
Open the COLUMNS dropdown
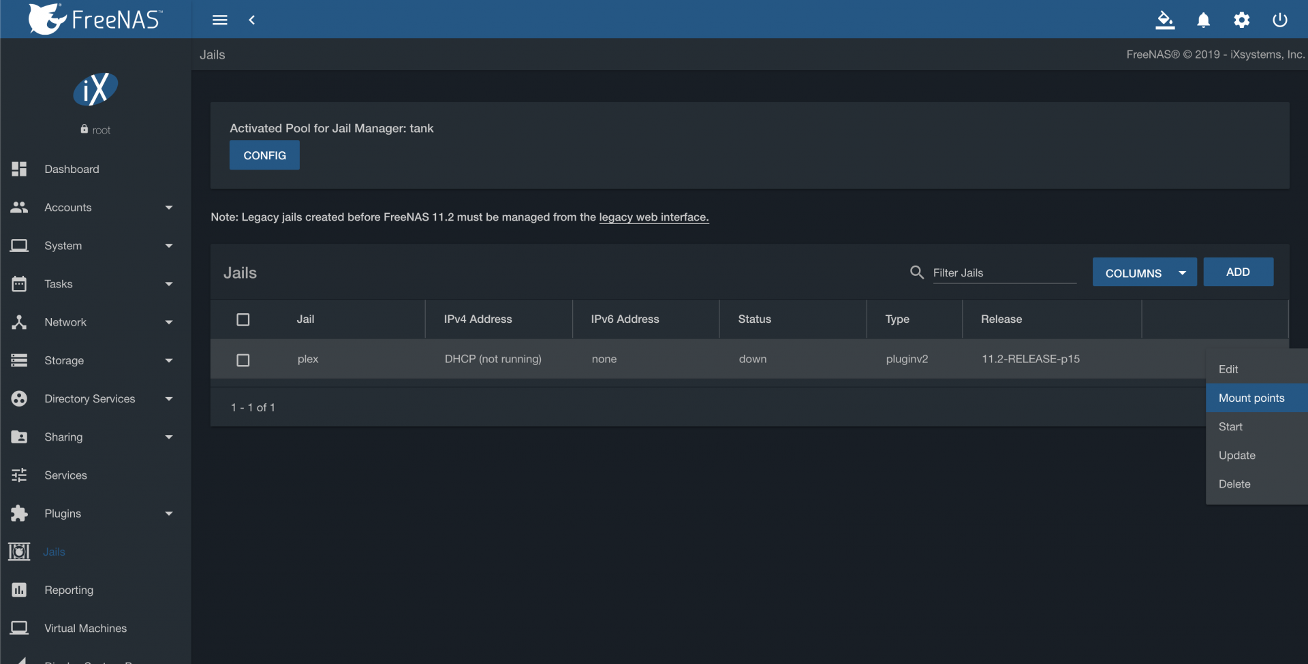click(x=1144, y=272)
